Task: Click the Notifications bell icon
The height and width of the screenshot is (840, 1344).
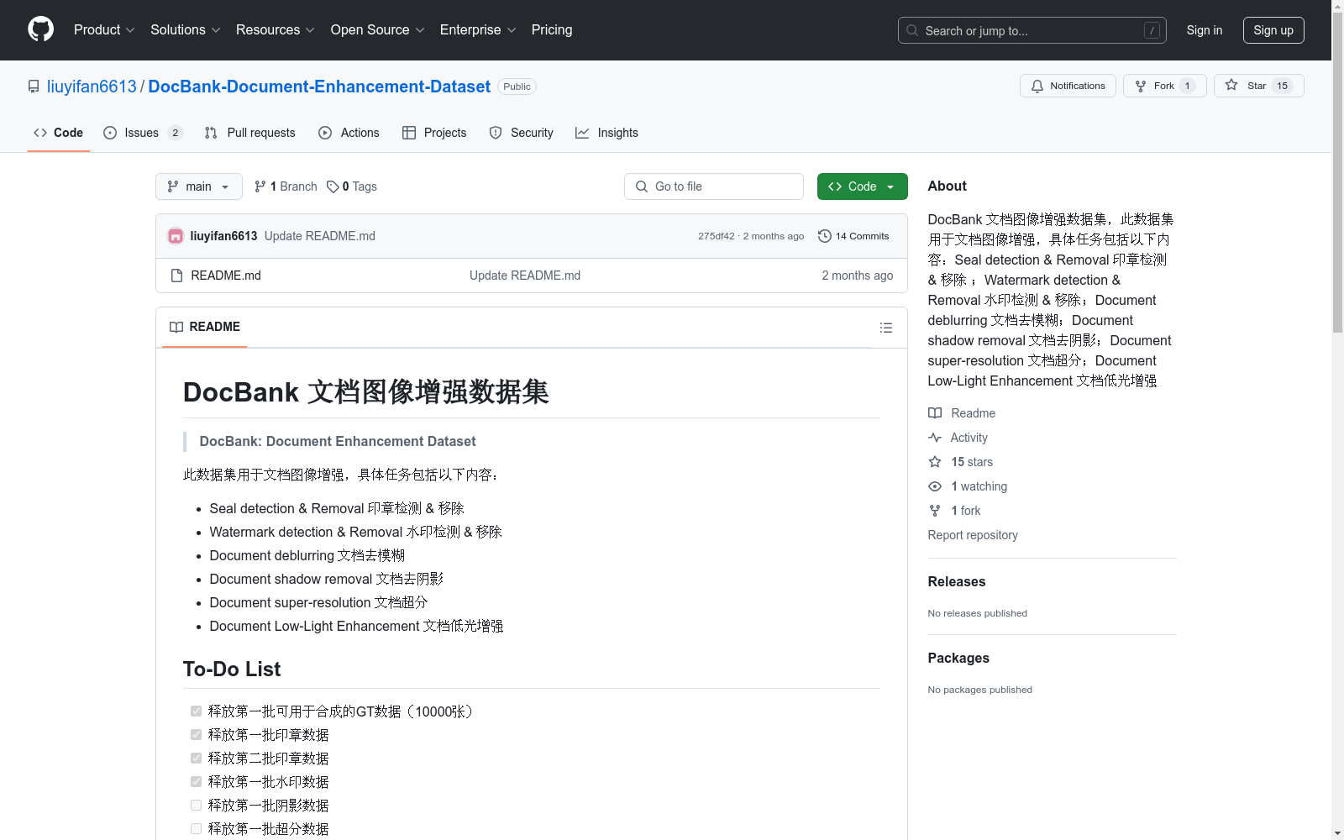Action: 1037,86
